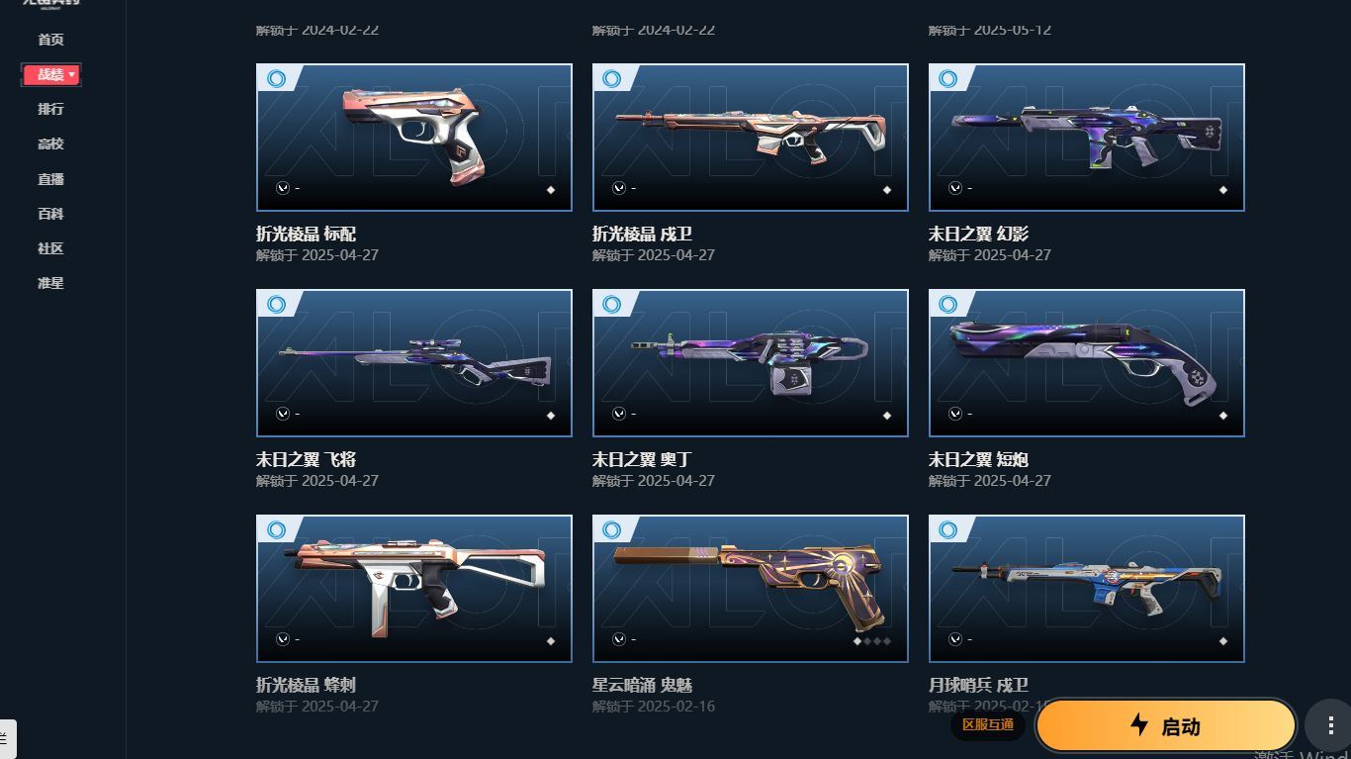Click the diamond tier icon on 末日之翼 短炮 card
The width and height of the screenshot is (1351, 759).
pos(1223,416)
